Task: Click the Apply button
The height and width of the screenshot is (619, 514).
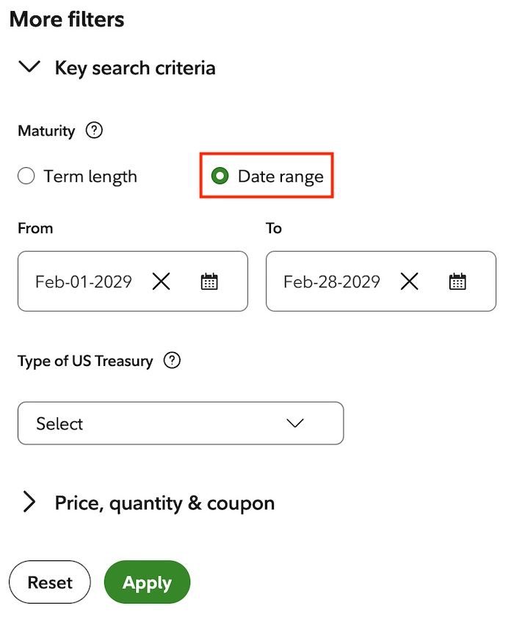Action: point(147,582)
